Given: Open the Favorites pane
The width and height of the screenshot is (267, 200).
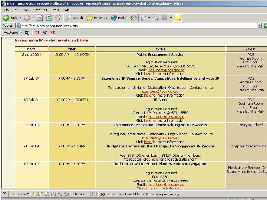Looking at the screenshot, I should point(96,18).
